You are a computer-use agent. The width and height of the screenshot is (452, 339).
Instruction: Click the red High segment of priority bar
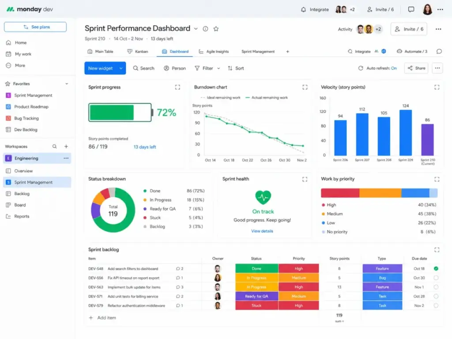[340, 193]
